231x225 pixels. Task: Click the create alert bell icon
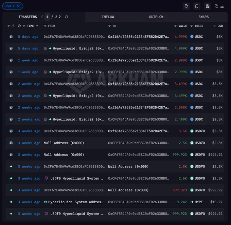click(x=186, y=6)
